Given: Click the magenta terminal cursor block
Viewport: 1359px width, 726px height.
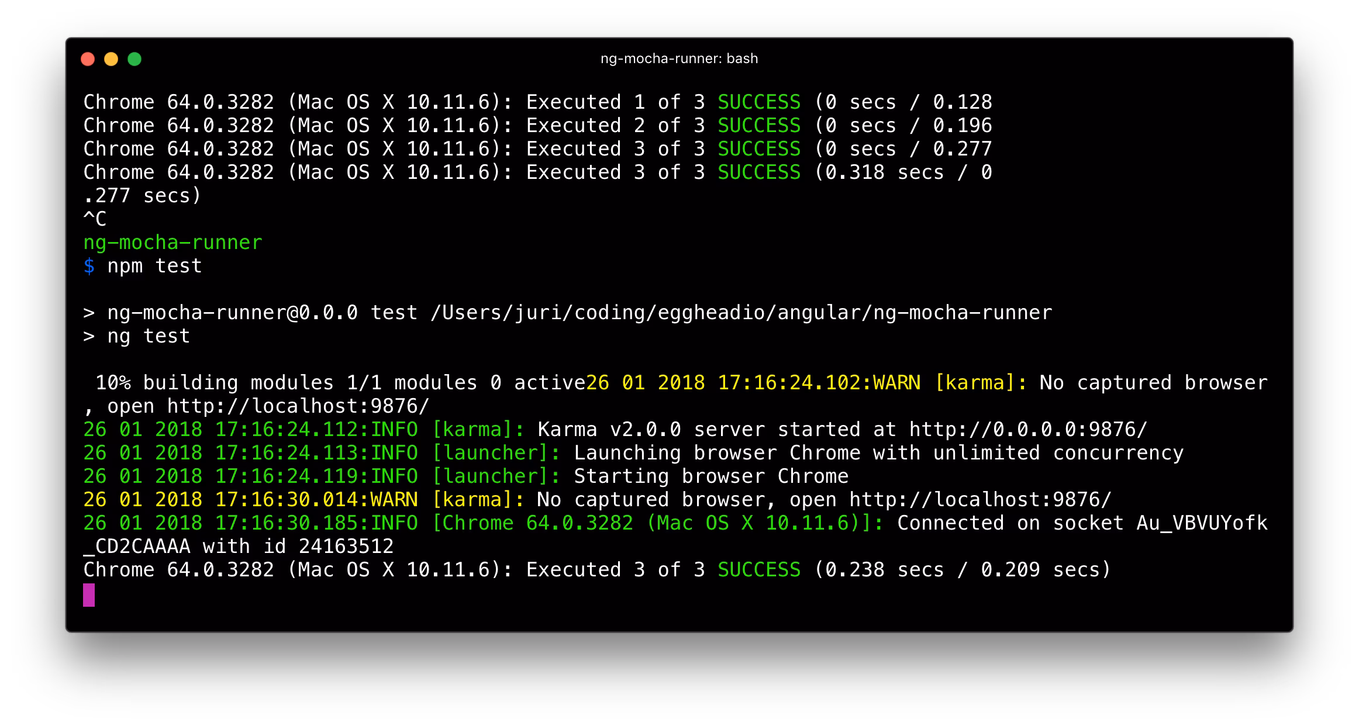Looking at the screenshot, I should tap(89, 594).
